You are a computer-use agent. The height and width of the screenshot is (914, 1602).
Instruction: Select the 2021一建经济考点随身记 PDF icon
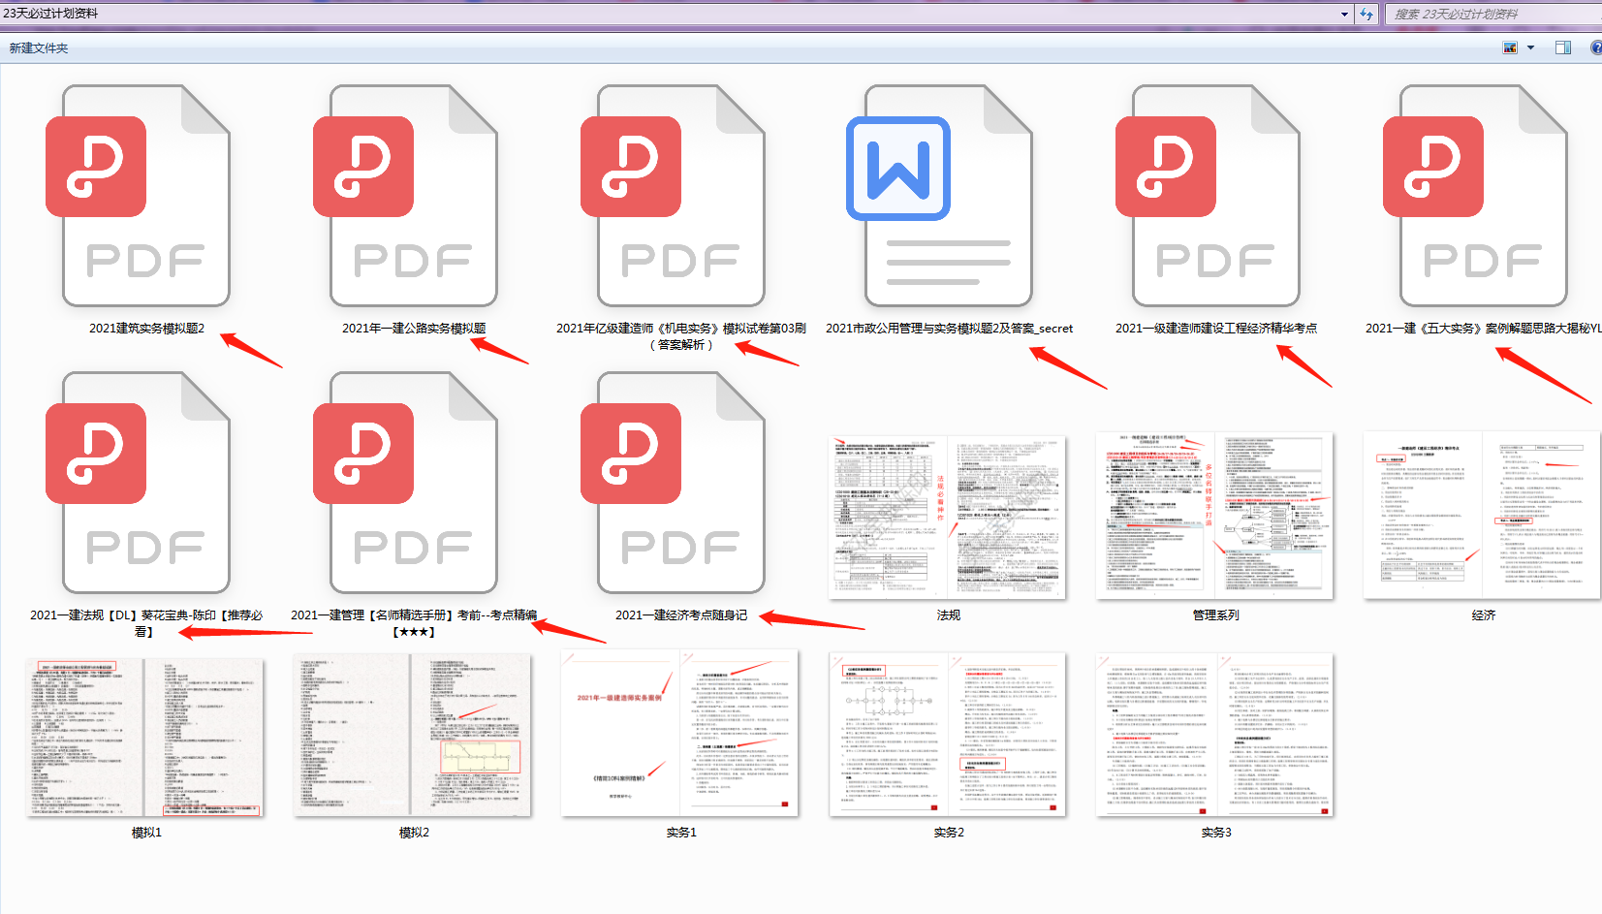(x=673, y=483)
